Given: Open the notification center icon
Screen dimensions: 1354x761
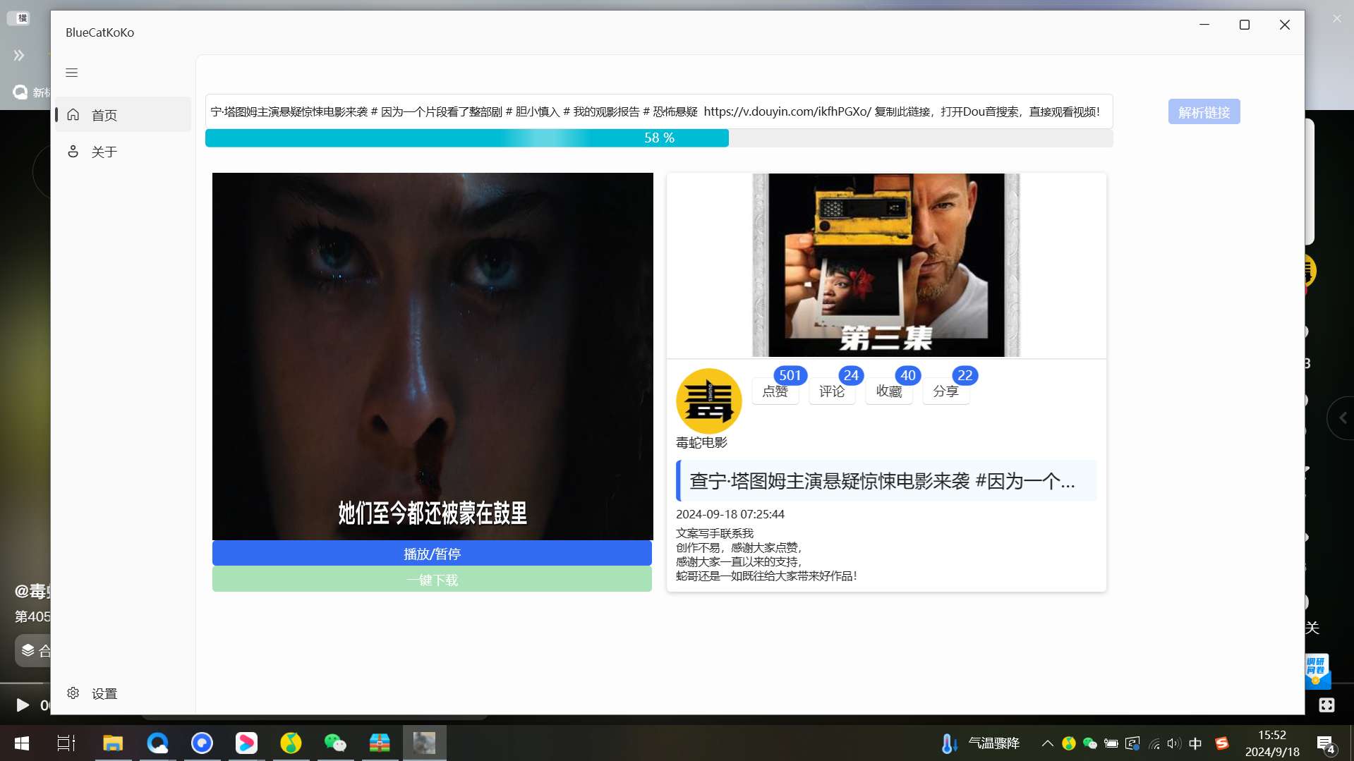Looking at the screenshot, I should 1326,744.
